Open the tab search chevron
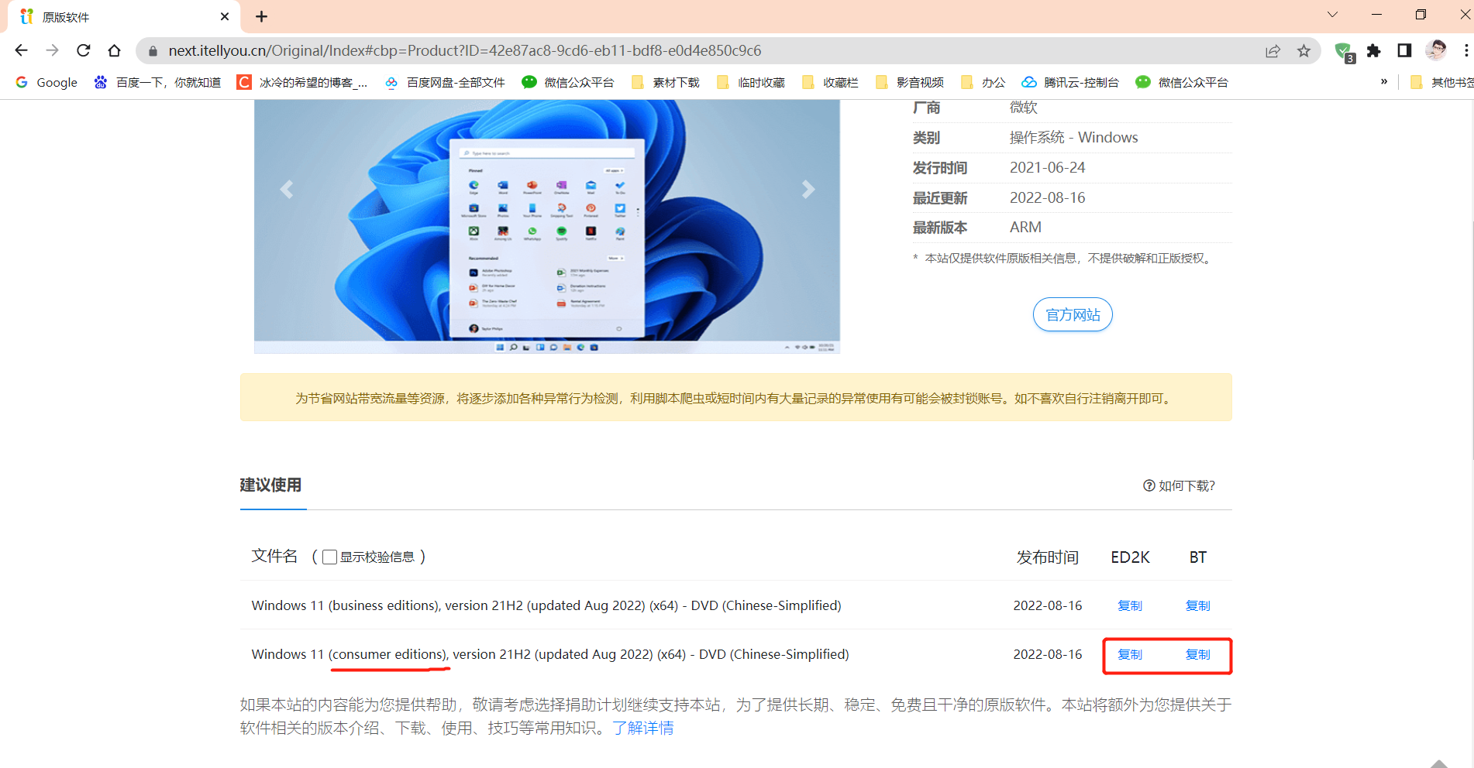The image size is (1474, 768). point(1332,15)
